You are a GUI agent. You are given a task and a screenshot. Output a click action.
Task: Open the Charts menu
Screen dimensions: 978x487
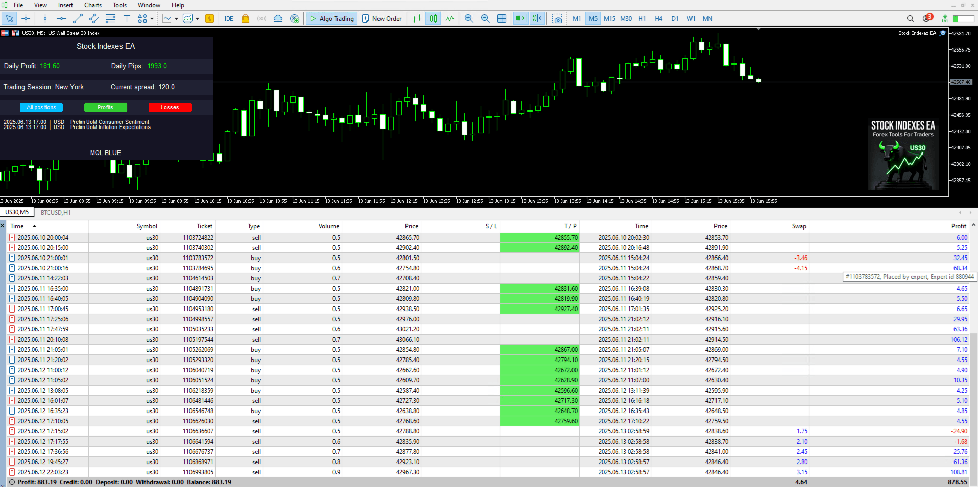[x=93, y=5]
